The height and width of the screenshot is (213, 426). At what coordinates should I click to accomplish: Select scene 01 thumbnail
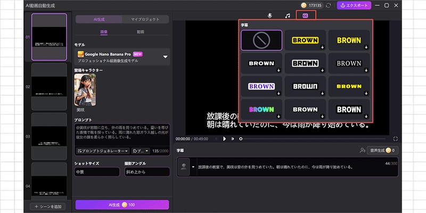pyautogui.click(x=49, y=37)
